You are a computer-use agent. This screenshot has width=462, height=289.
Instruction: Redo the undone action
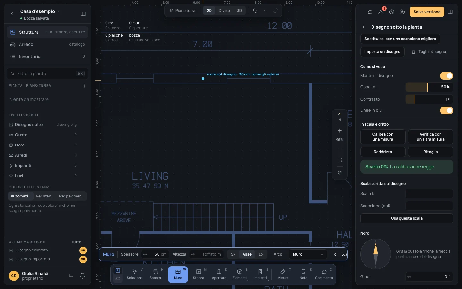click(x=276, y=11)
